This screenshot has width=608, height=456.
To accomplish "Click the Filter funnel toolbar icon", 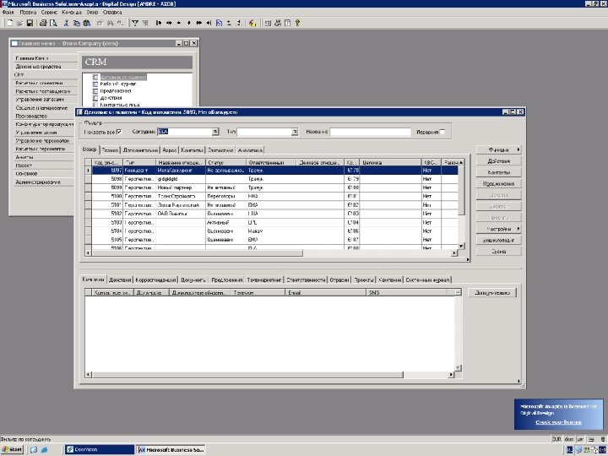I will (x=134, y=23).
